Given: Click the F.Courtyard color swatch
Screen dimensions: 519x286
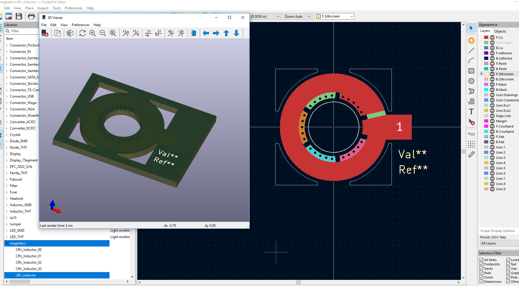Looking at the screenshot, I should [x=486, y=126].
